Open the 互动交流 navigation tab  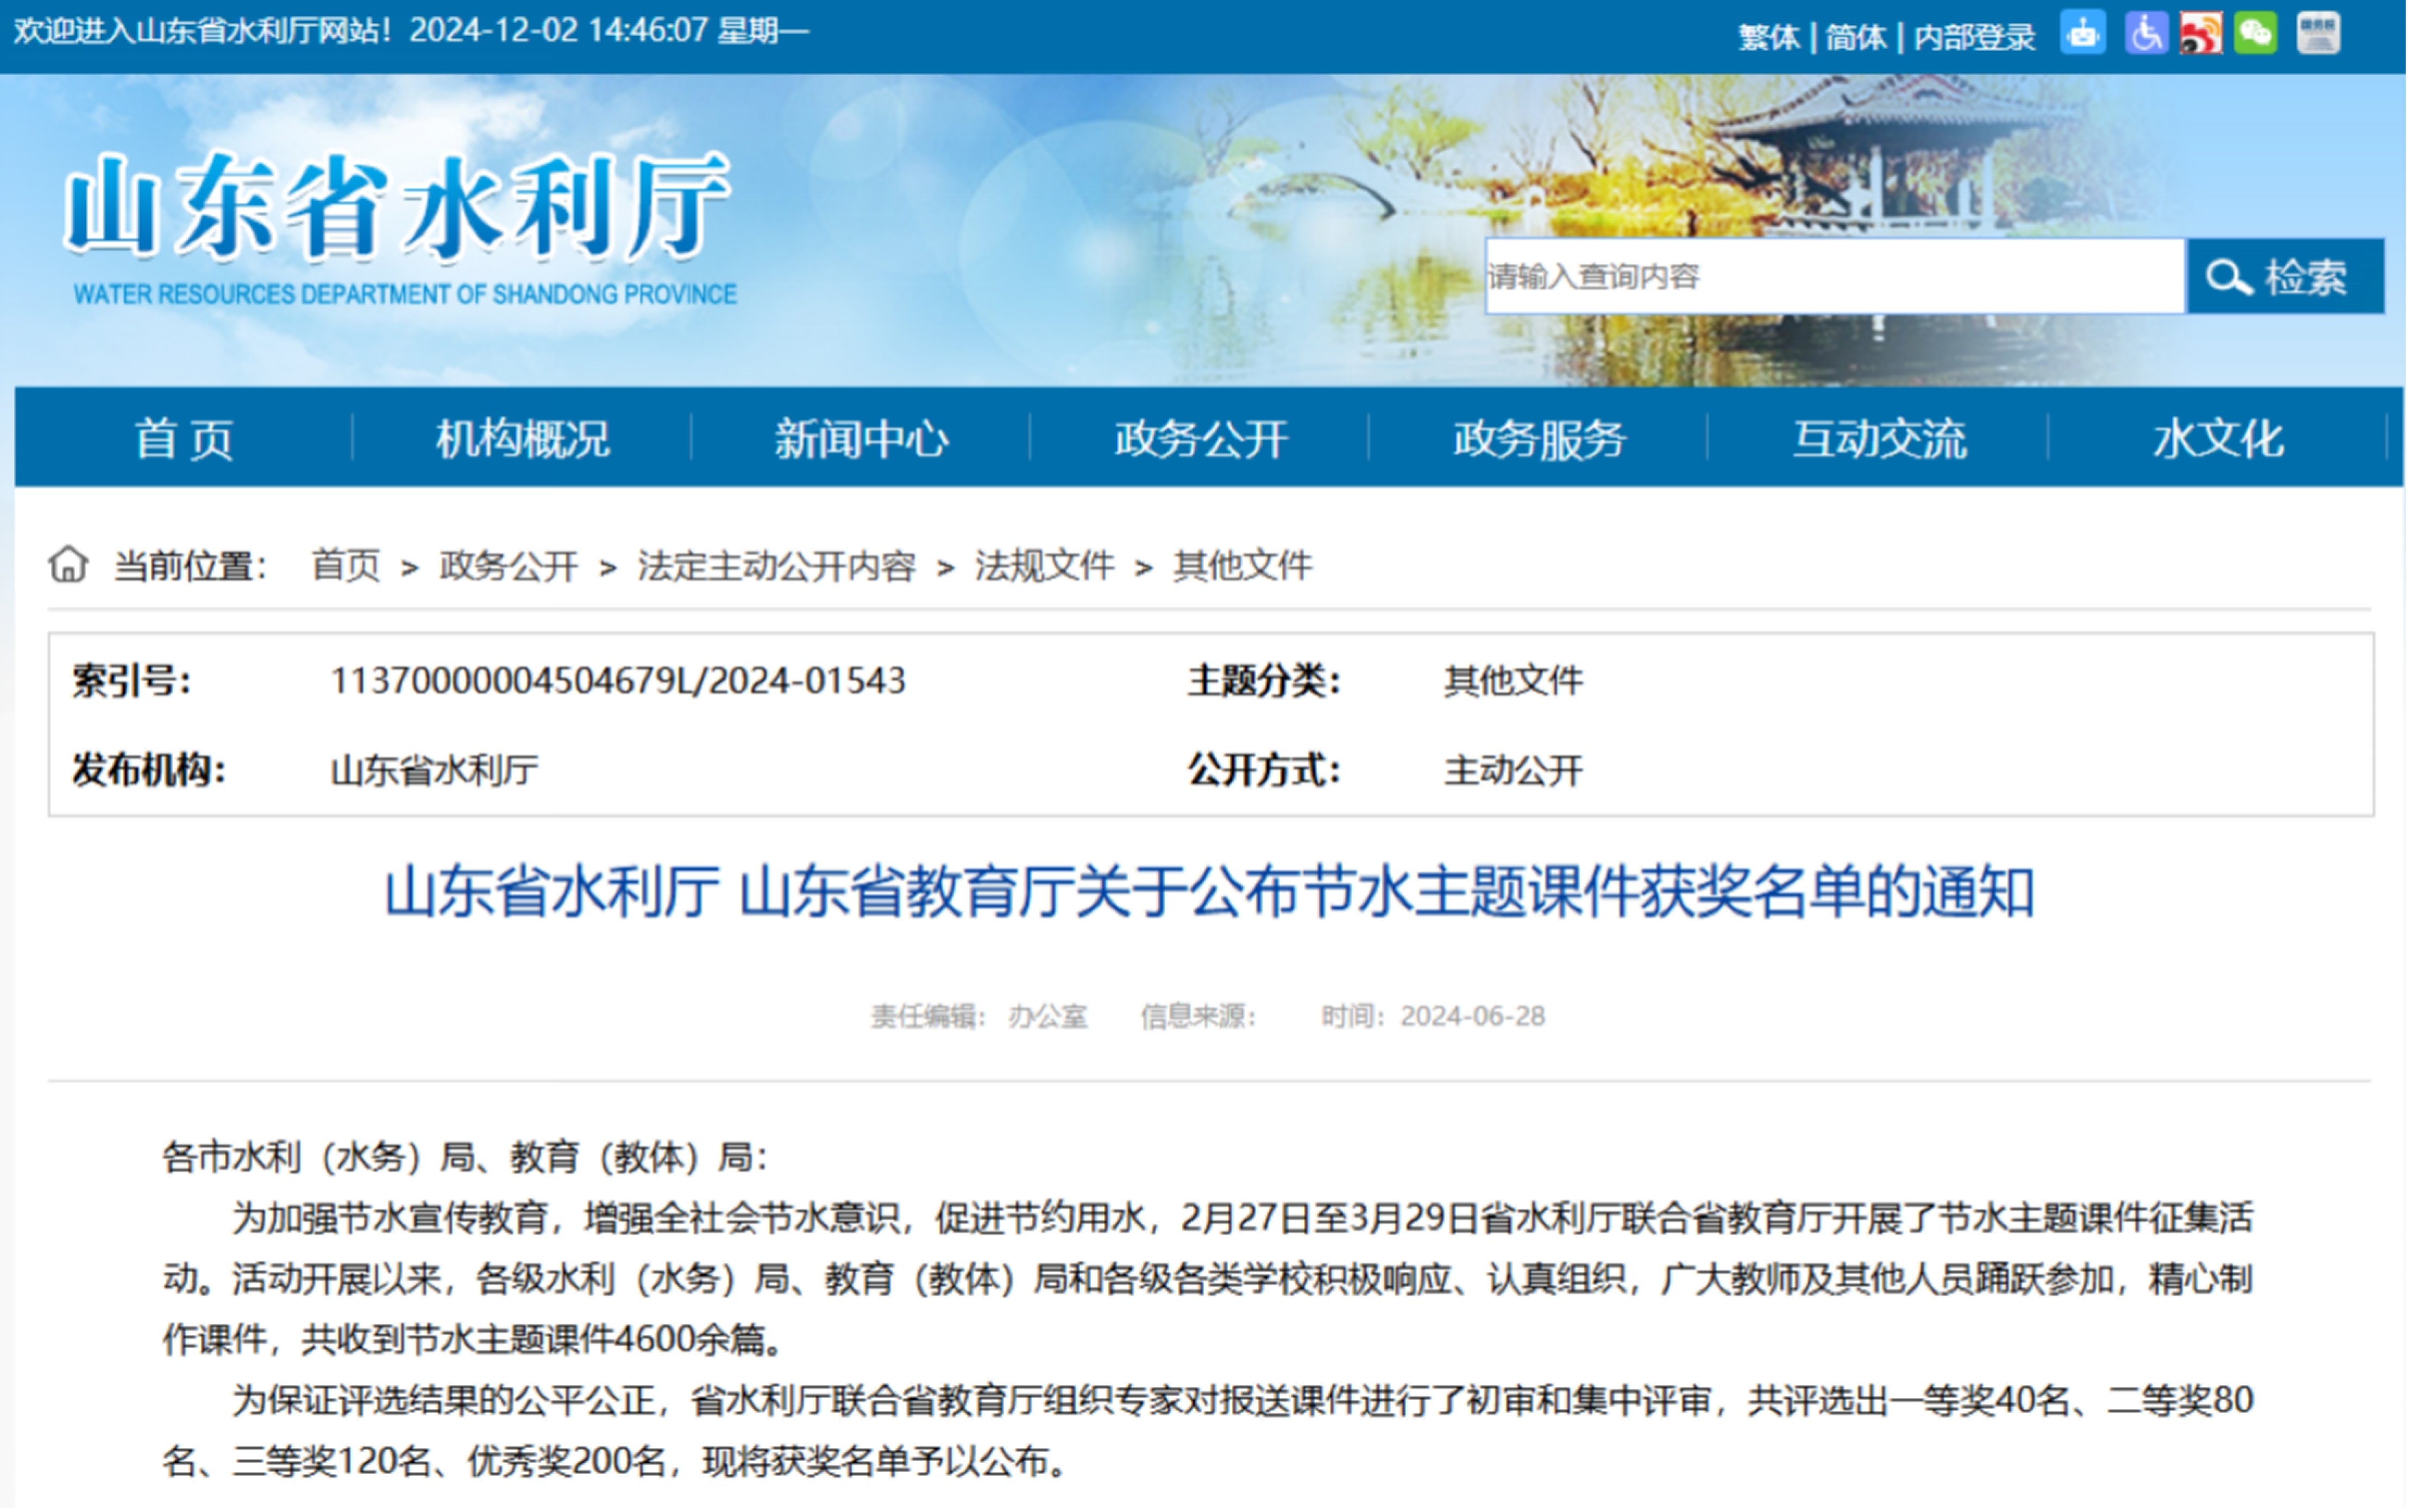[1878, 439]
